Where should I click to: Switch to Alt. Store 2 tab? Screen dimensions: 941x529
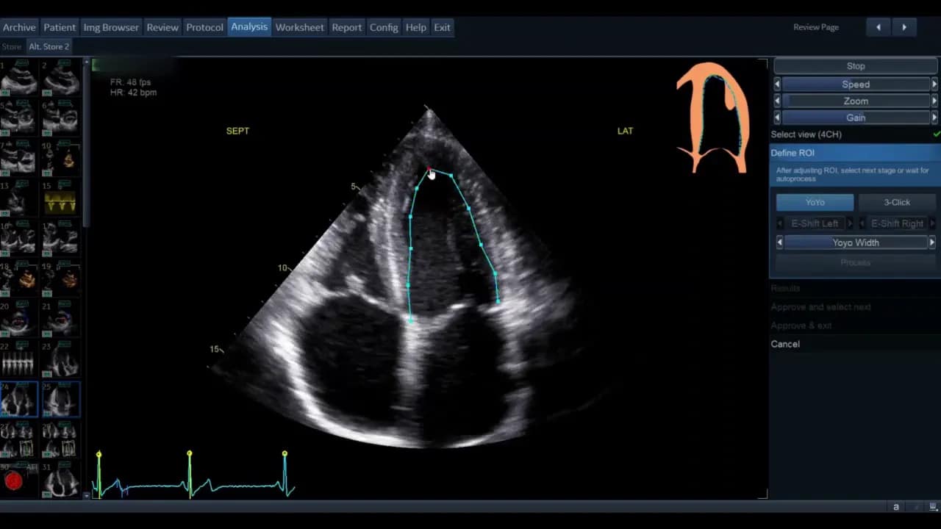[49, 46]
